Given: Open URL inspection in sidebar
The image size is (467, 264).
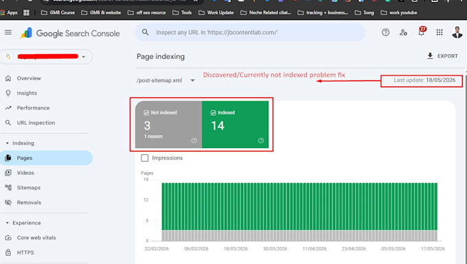Looking at the screenshot, I should click(x=36, y=123).
